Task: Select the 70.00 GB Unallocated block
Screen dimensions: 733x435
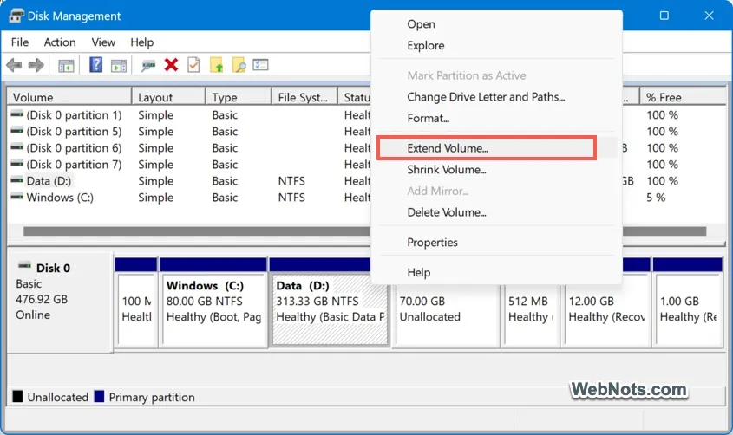Action: (447, 309)
